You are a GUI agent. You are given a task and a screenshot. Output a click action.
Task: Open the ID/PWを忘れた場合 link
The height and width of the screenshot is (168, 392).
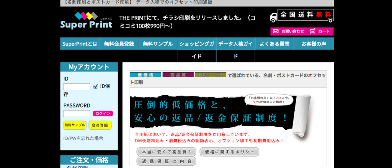tap(83, 138)
